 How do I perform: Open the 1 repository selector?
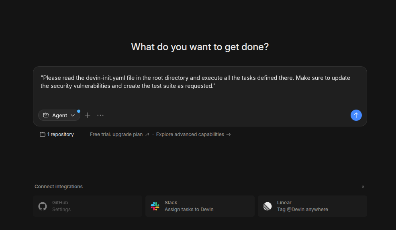(x=60, y=134)
